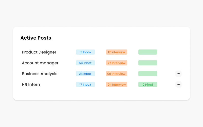Screen dimensions: 203x127
Task: Click the 12 Interview badge
Action: coord(116,52)
